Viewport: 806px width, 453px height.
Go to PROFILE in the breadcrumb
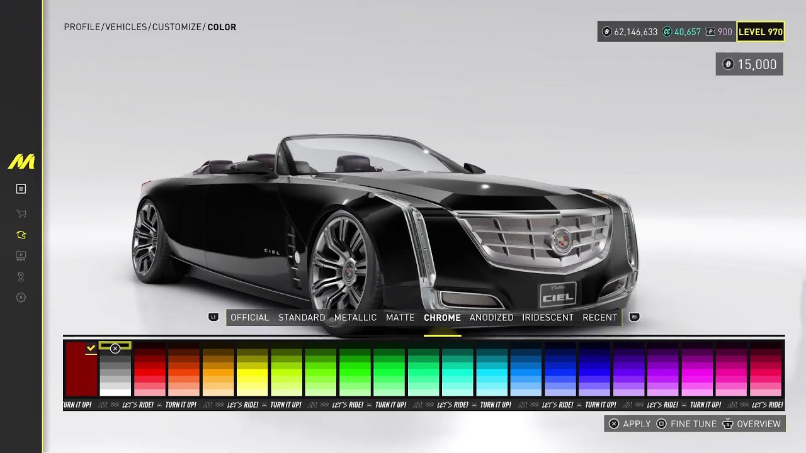point(82,27)
